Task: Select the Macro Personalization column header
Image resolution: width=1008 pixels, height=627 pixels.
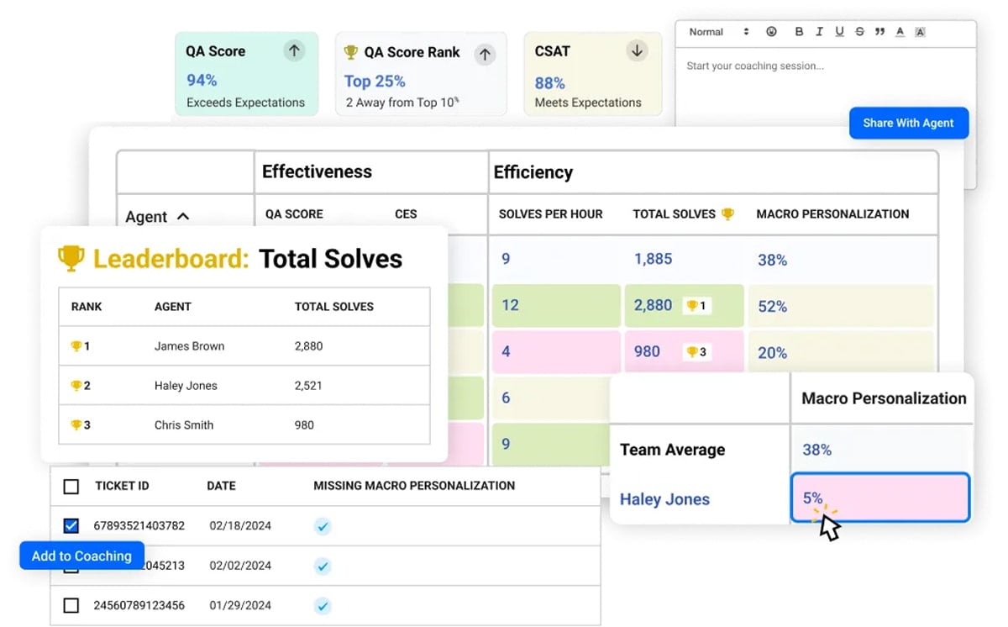Action: [x=832, y=213]
